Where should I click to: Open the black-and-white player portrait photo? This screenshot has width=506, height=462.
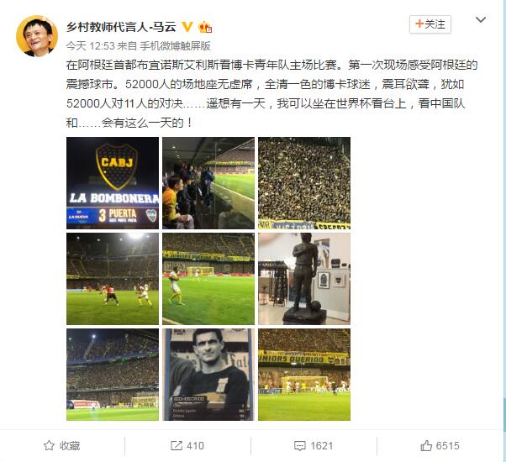[208, 375]
